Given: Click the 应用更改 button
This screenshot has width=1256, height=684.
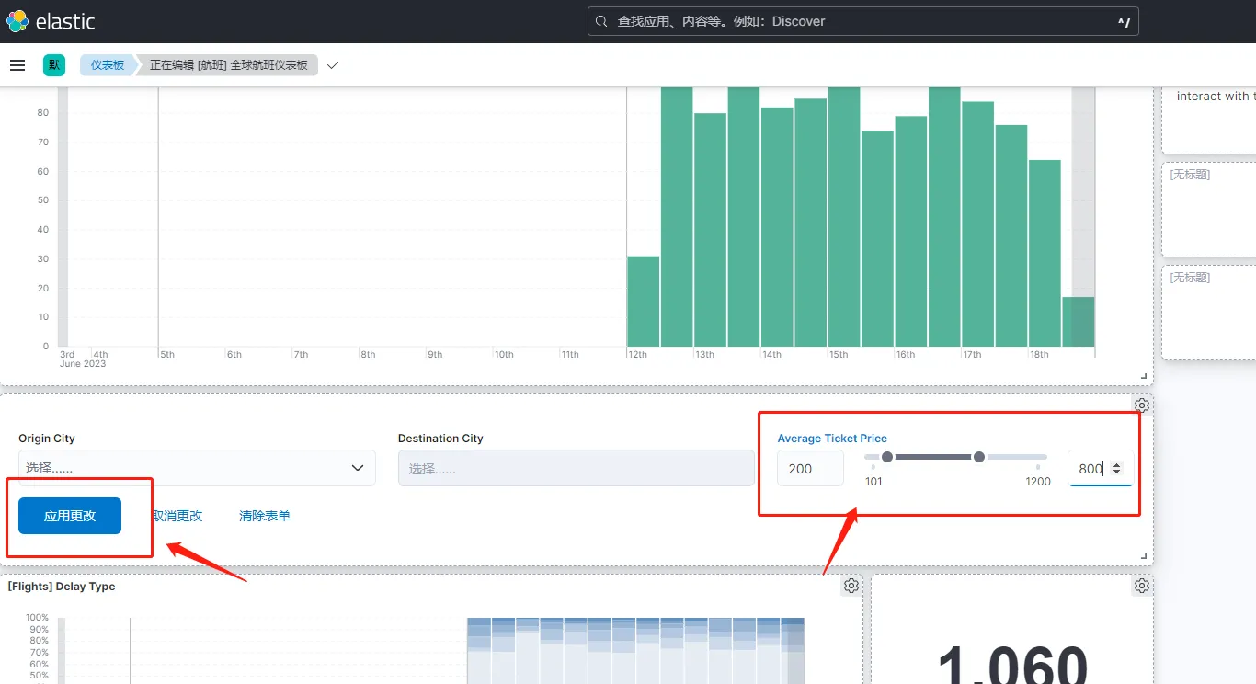Looking at the screenshot, I should tap(70, 516).
